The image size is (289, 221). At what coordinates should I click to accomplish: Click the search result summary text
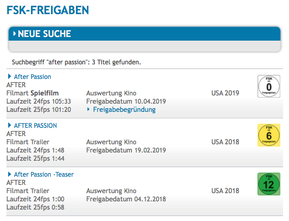tap(76, 62)
